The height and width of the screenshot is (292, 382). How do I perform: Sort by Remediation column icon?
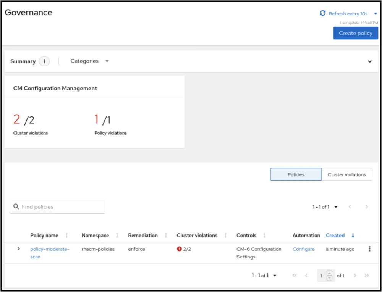point(166,236)
